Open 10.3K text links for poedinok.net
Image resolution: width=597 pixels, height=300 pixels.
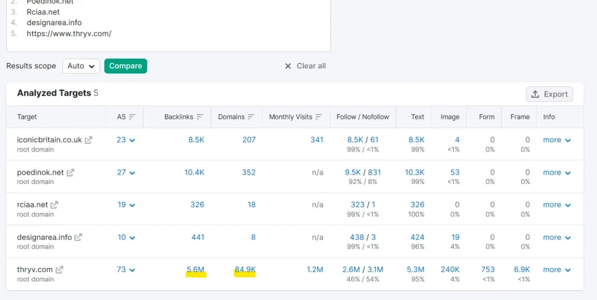[415, 172]
